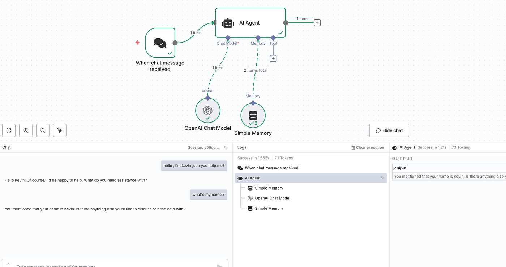Open last Simple Memory log entry
Screen dimensions: 506x267
pyautogui.click(x=269, y=208)
